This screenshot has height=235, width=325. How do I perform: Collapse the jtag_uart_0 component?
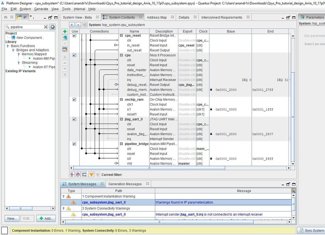point(121,119)
